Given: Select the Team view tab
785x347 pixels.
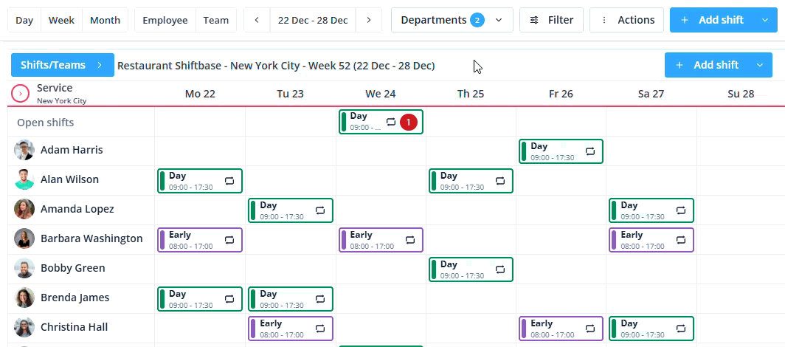Looking at the screenshot, I should click(215, 20).
